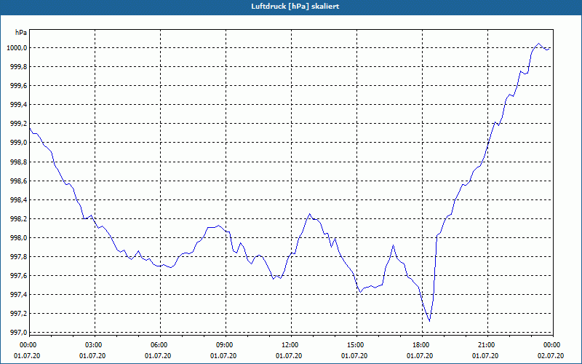Pick the "01.07.20" date beneath 09:00

point(224,356)
